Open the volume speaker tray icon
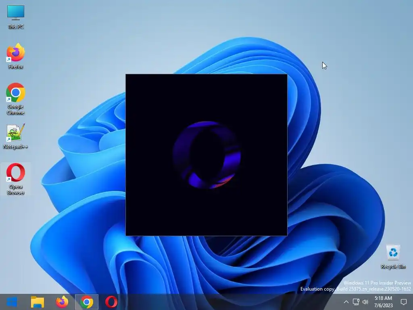 [365, 302]
